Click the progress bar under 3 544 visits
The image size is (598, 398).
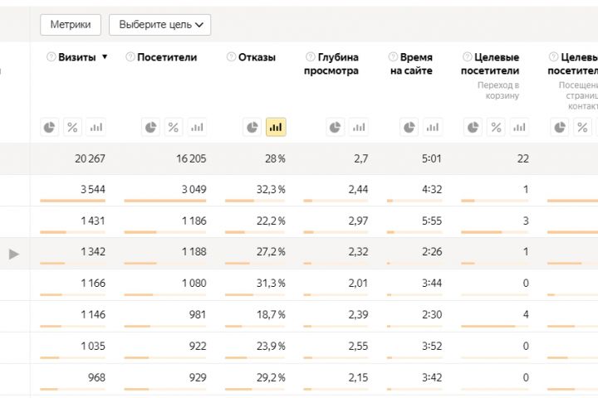coord(73,201)
